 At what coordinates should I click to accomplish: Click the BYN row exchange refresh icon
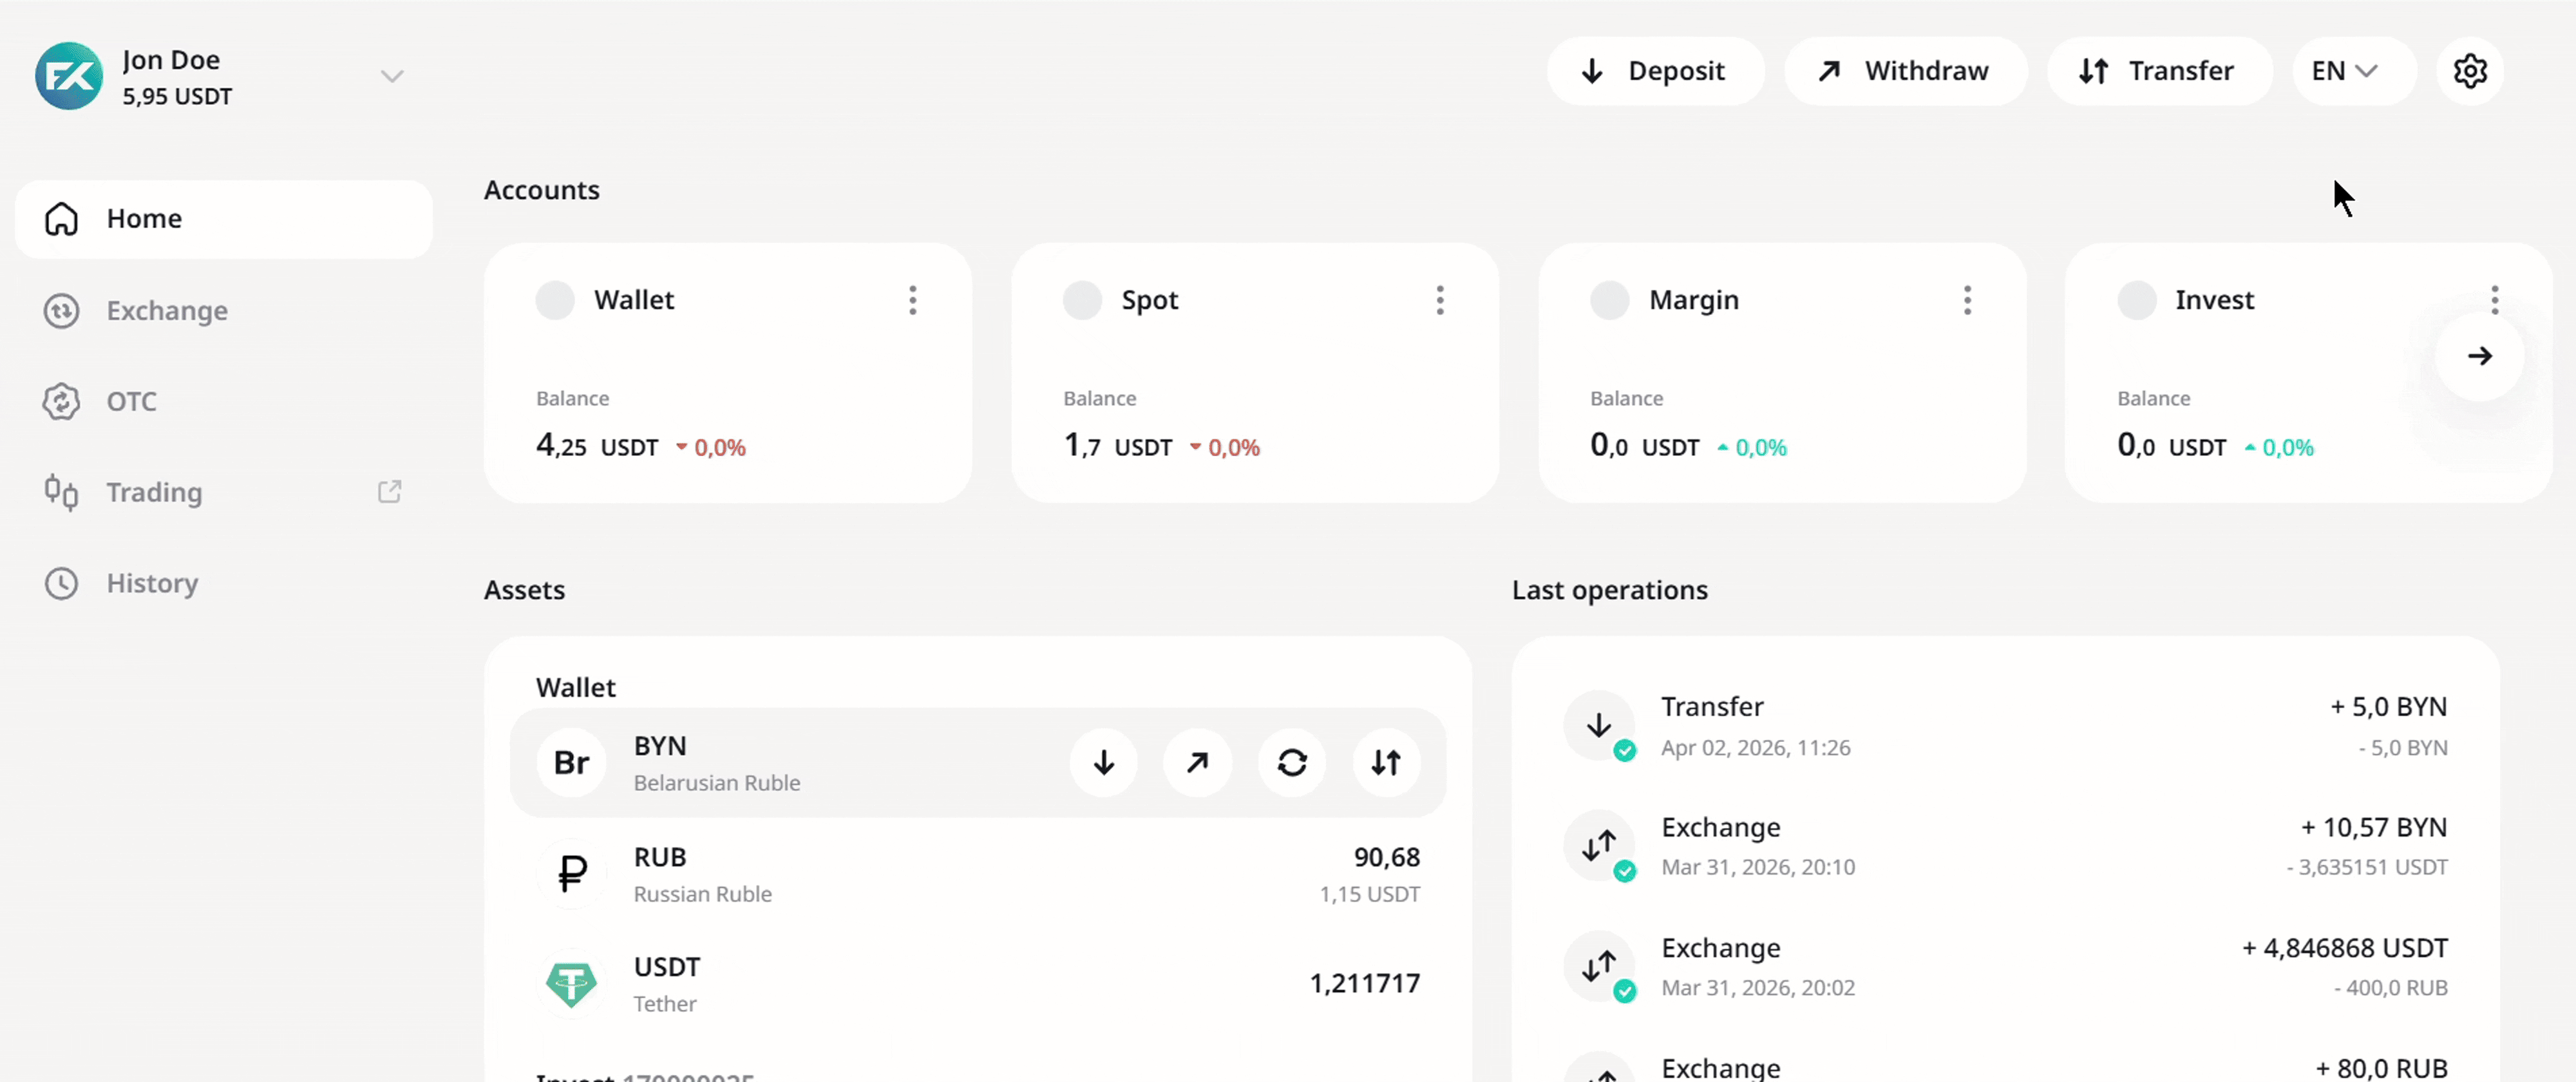(1291, 763)
